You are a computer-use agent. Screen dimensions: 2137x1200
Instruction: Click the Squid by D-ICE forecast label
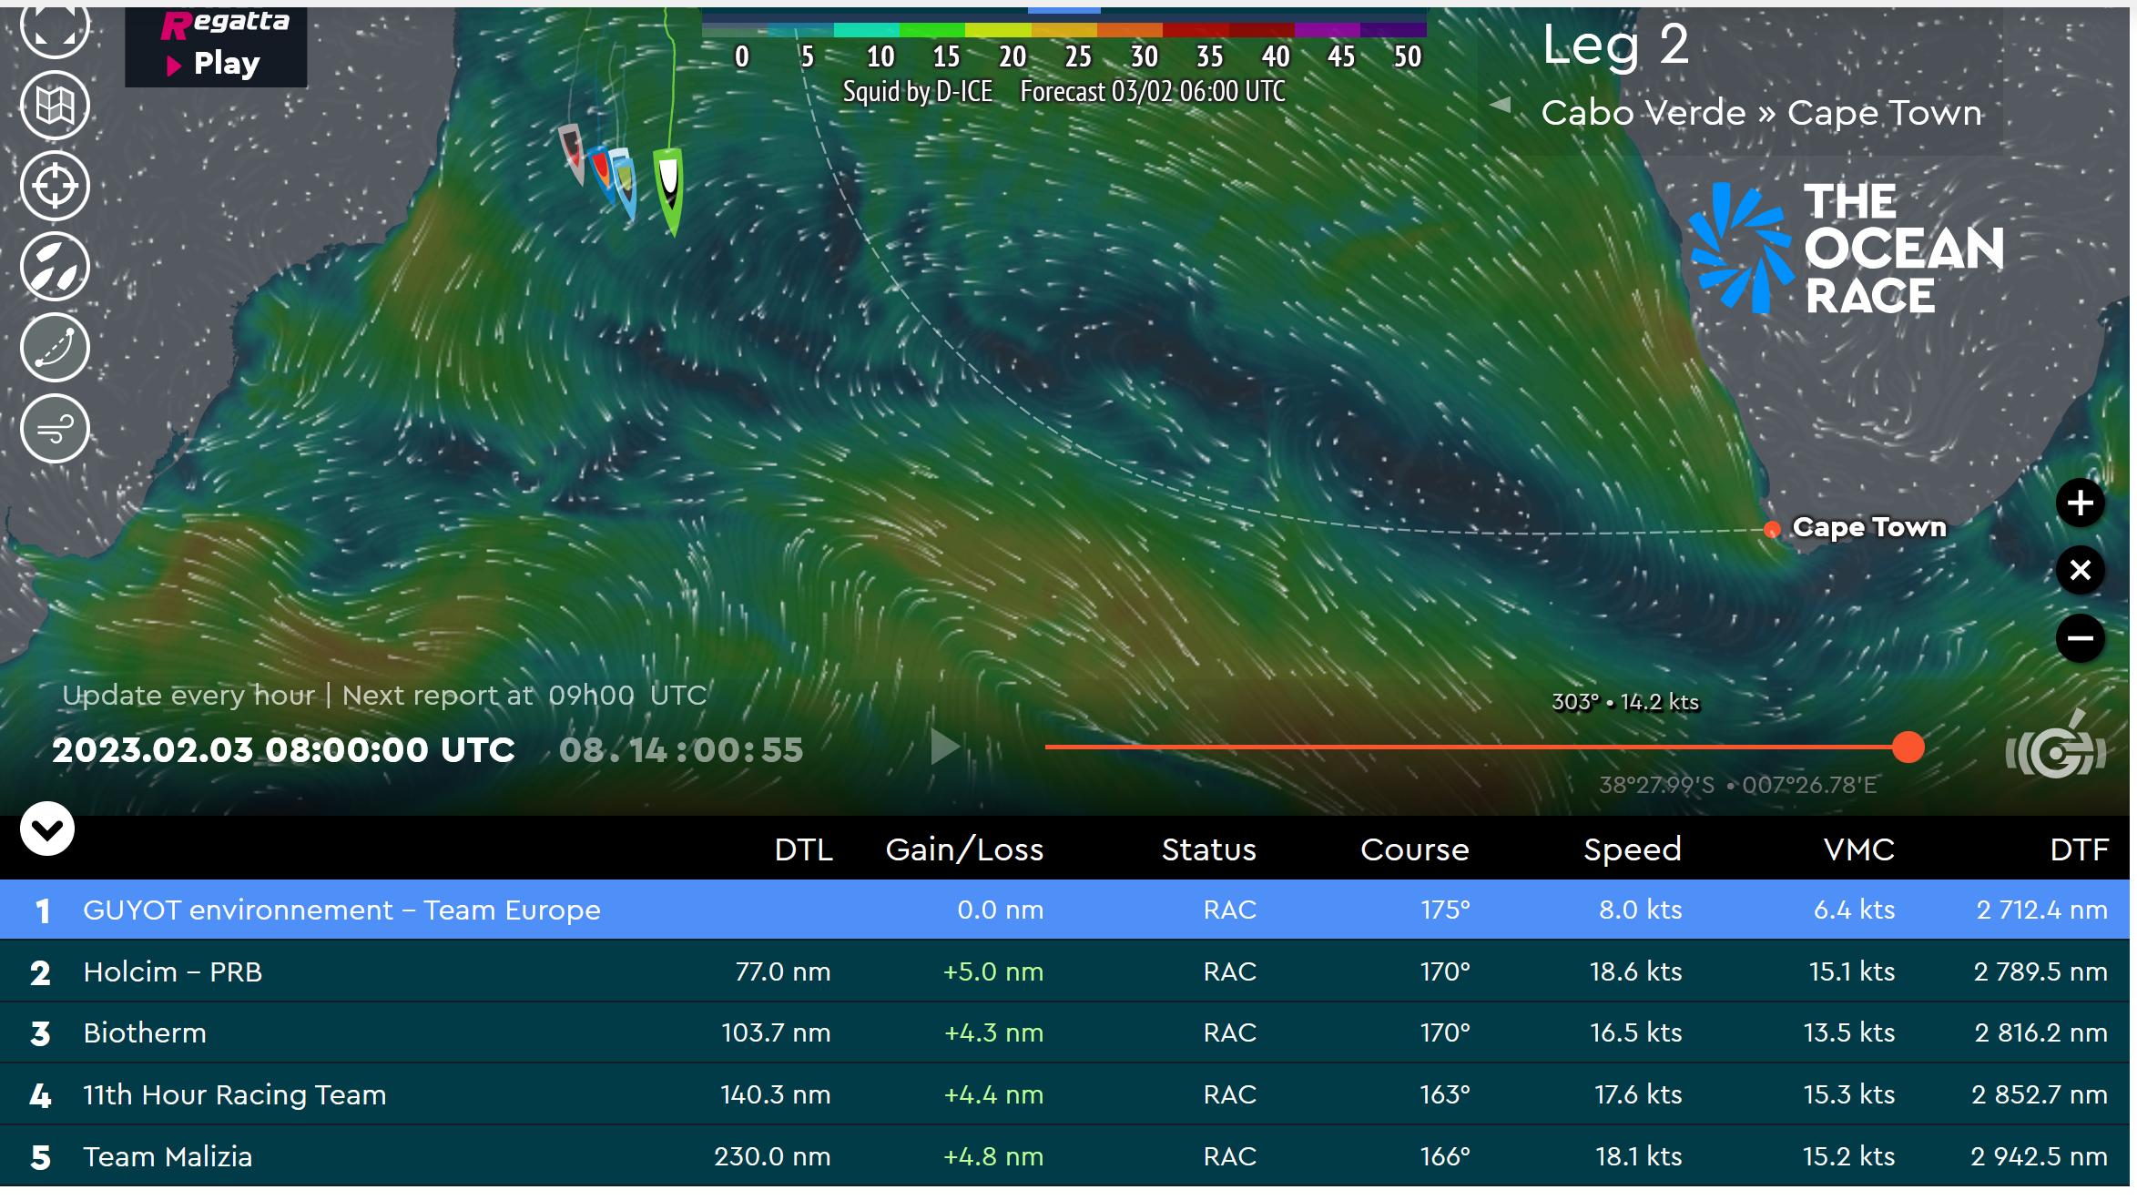point(1063,91)
